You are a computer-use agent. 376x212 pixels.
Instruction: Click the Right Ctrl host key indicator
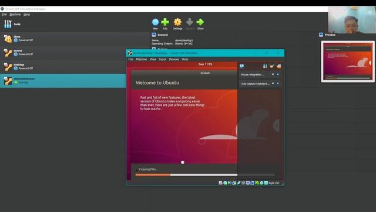(274, 183)
